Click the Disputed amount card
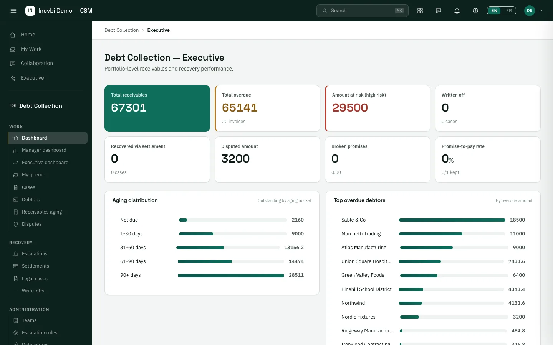Image resolution: width=553 pixels, height=345 pixels. click(x=267, y=159)
